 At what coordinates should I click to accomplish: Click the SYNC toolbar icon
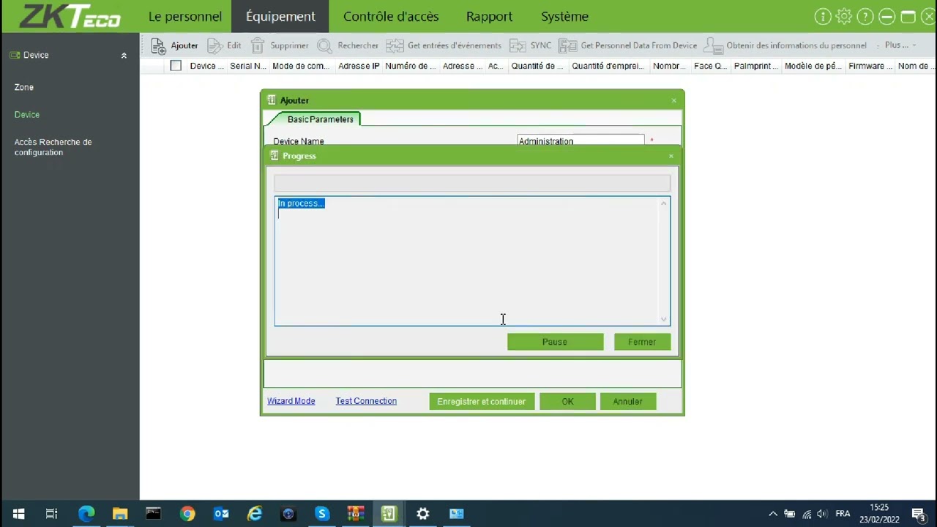pos(518,45)
